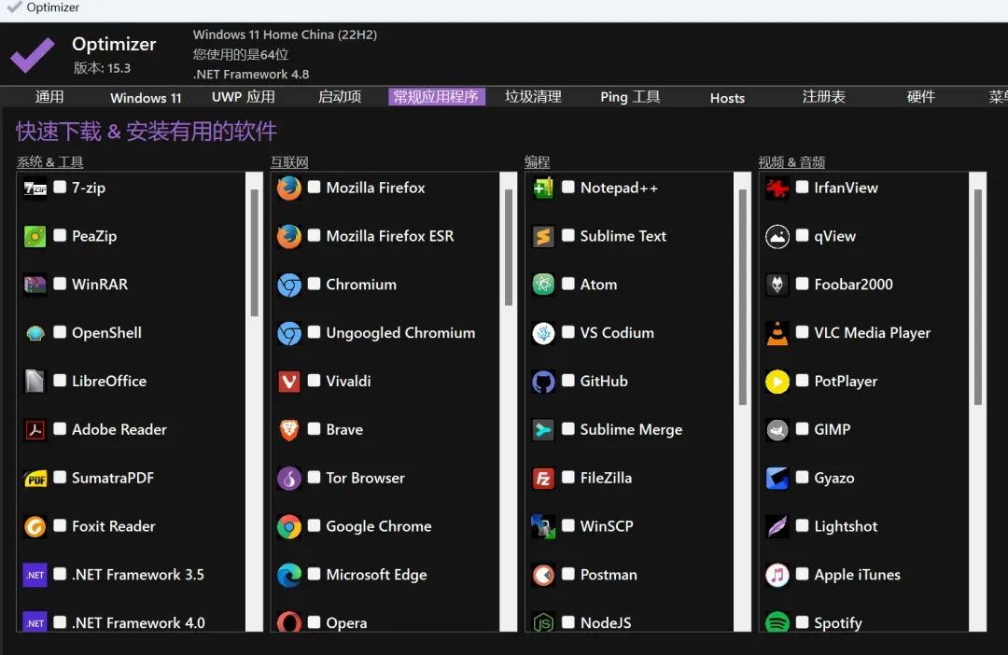Click the Tor Browser onion icon
1008x655 pixels.
pos(289,479)
